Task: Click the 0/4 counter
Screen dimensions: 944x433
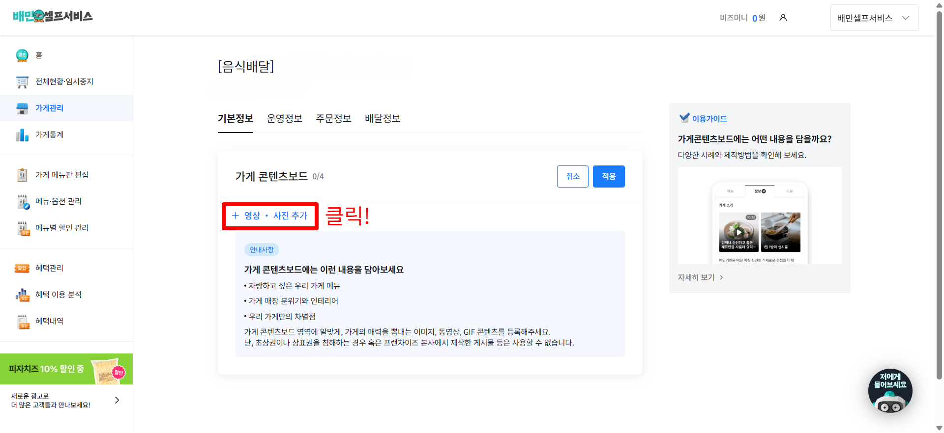Action: click(318, 177)
